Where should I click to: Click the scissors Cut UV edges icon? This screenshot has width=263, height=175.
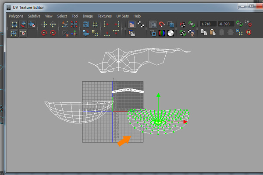pyautogui.click(x=65, y=24)
